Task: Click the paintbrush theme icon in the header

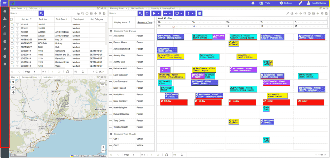Action: tap(300, 3)
